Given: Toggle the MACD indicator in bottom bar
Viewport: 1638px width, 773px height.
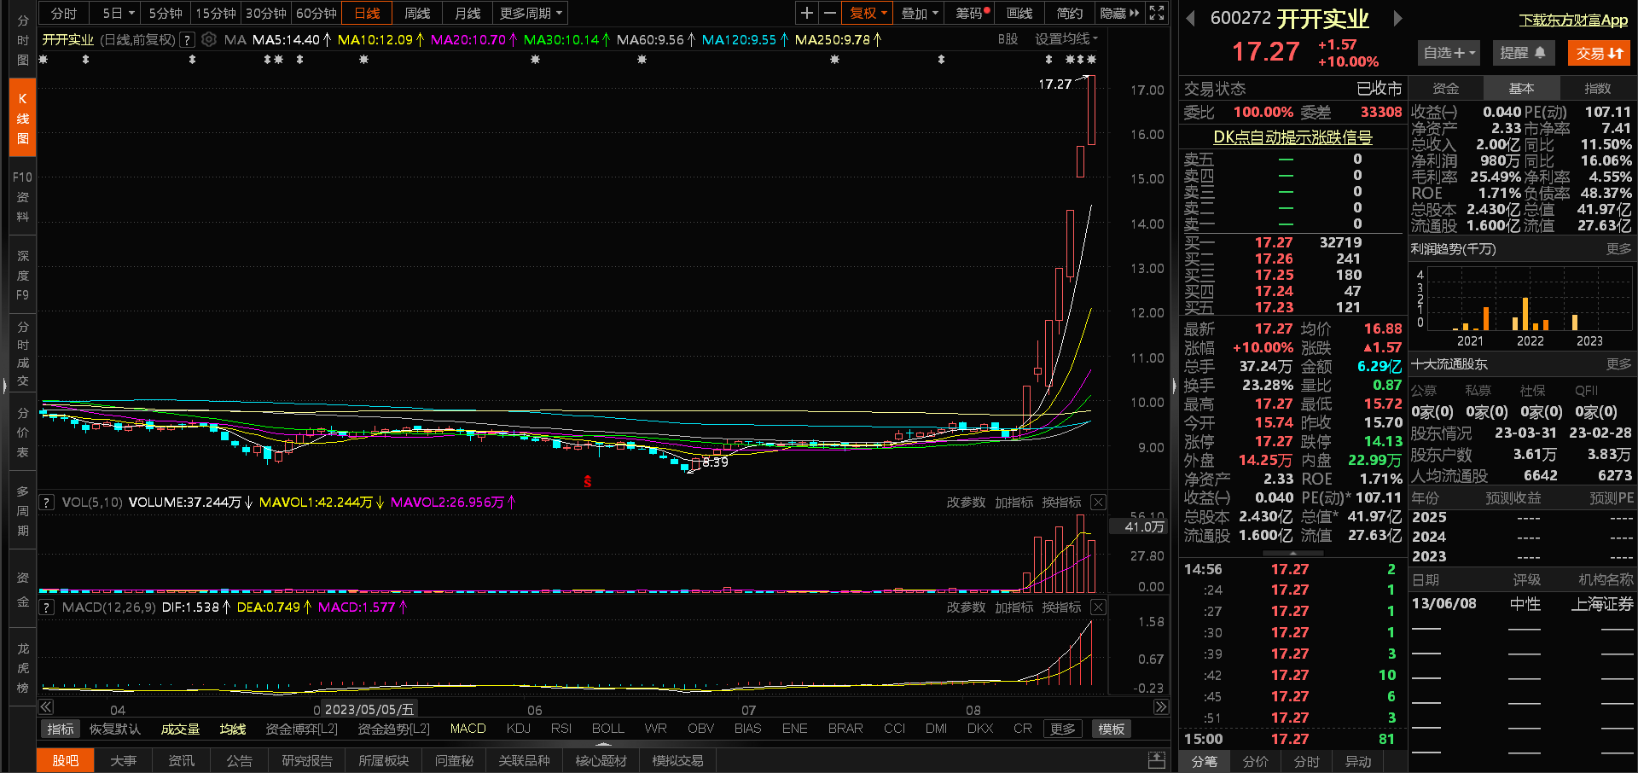Looking at the screenshot, I should coord(468,729).
